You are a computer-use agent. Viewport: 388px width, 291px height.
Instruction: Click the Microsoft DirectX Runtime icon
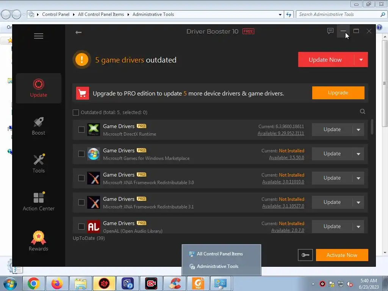click(94, 130)
